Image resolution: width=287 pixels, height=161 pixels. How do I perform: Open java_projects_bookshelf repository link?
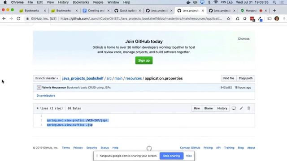(83, 78)
